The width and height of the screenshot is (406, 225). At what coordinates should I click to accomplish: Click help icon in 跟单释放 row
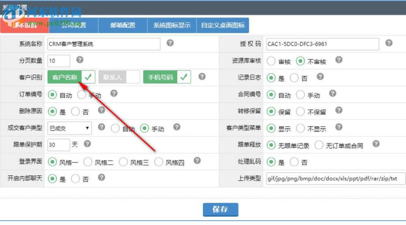click(x=376, y=144)
